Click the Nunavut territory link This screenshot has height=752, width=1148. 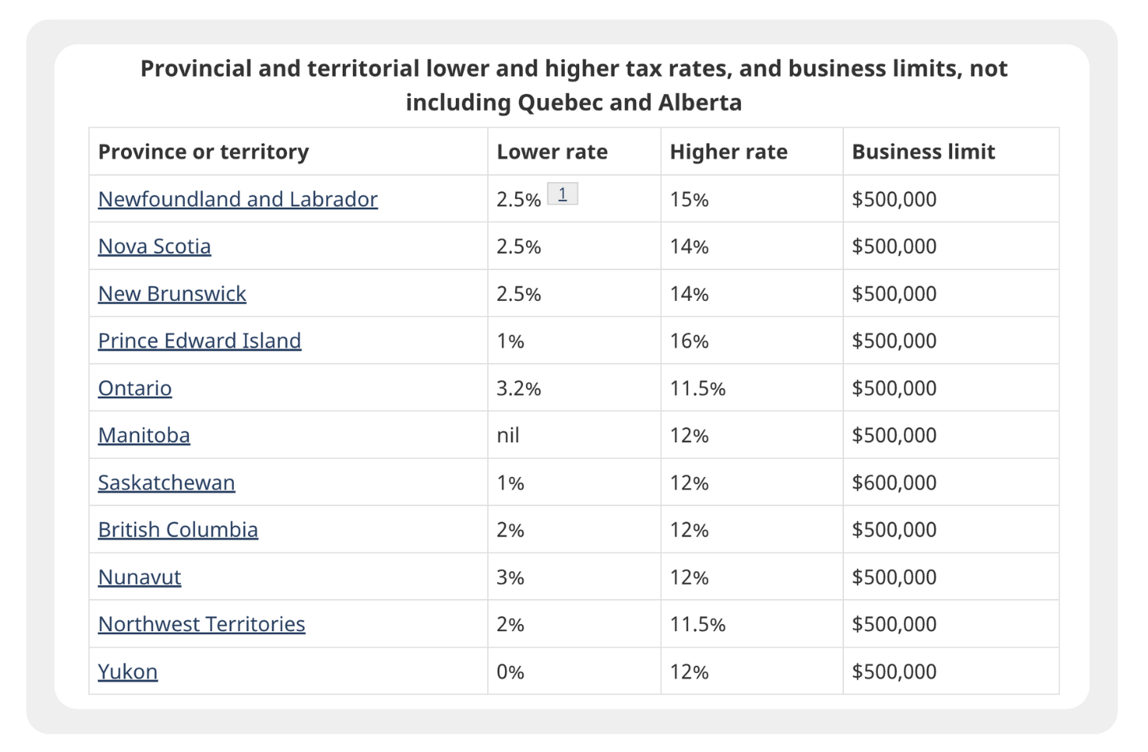pyautogui.click(x=139, y=577)
